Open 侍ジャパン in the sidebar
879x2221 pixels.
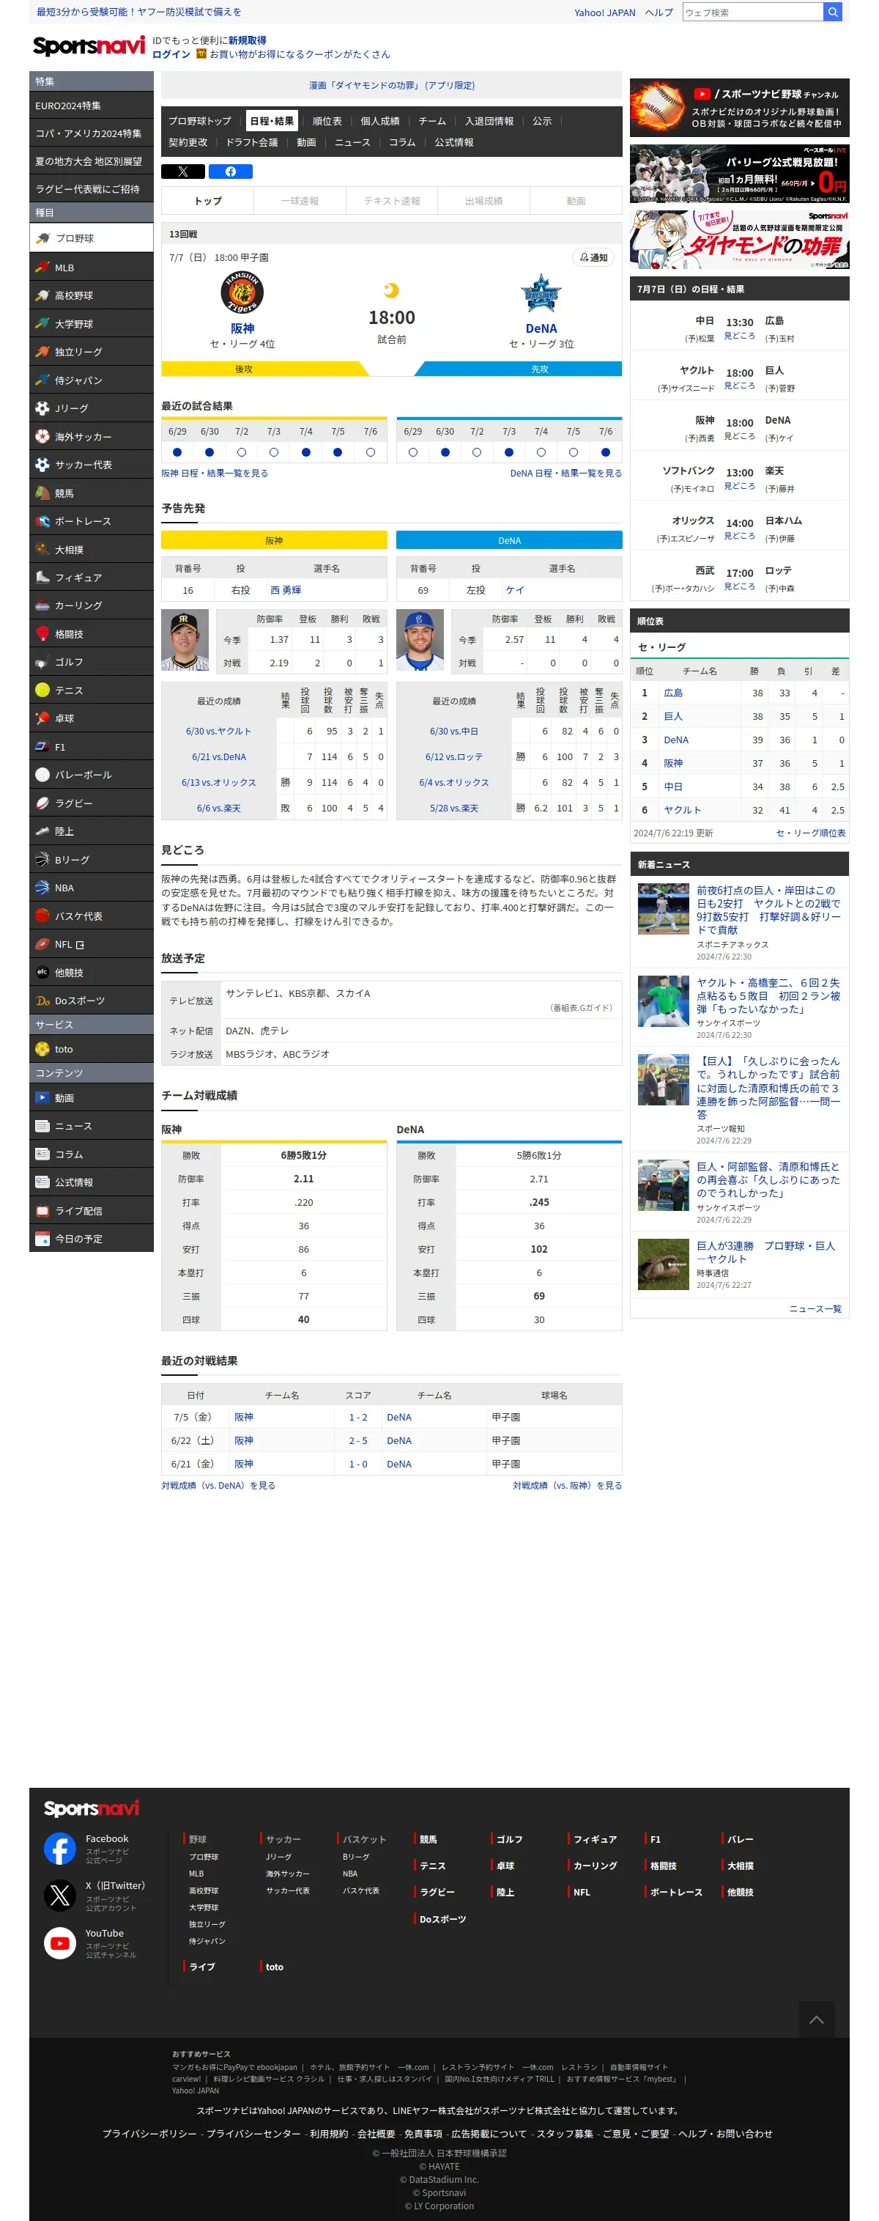[92, 380]
